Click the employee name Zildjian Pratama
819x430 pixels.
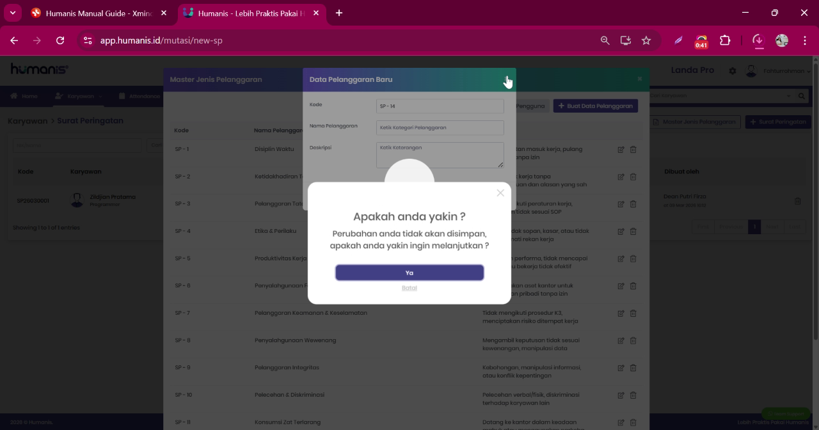[113, 197]
